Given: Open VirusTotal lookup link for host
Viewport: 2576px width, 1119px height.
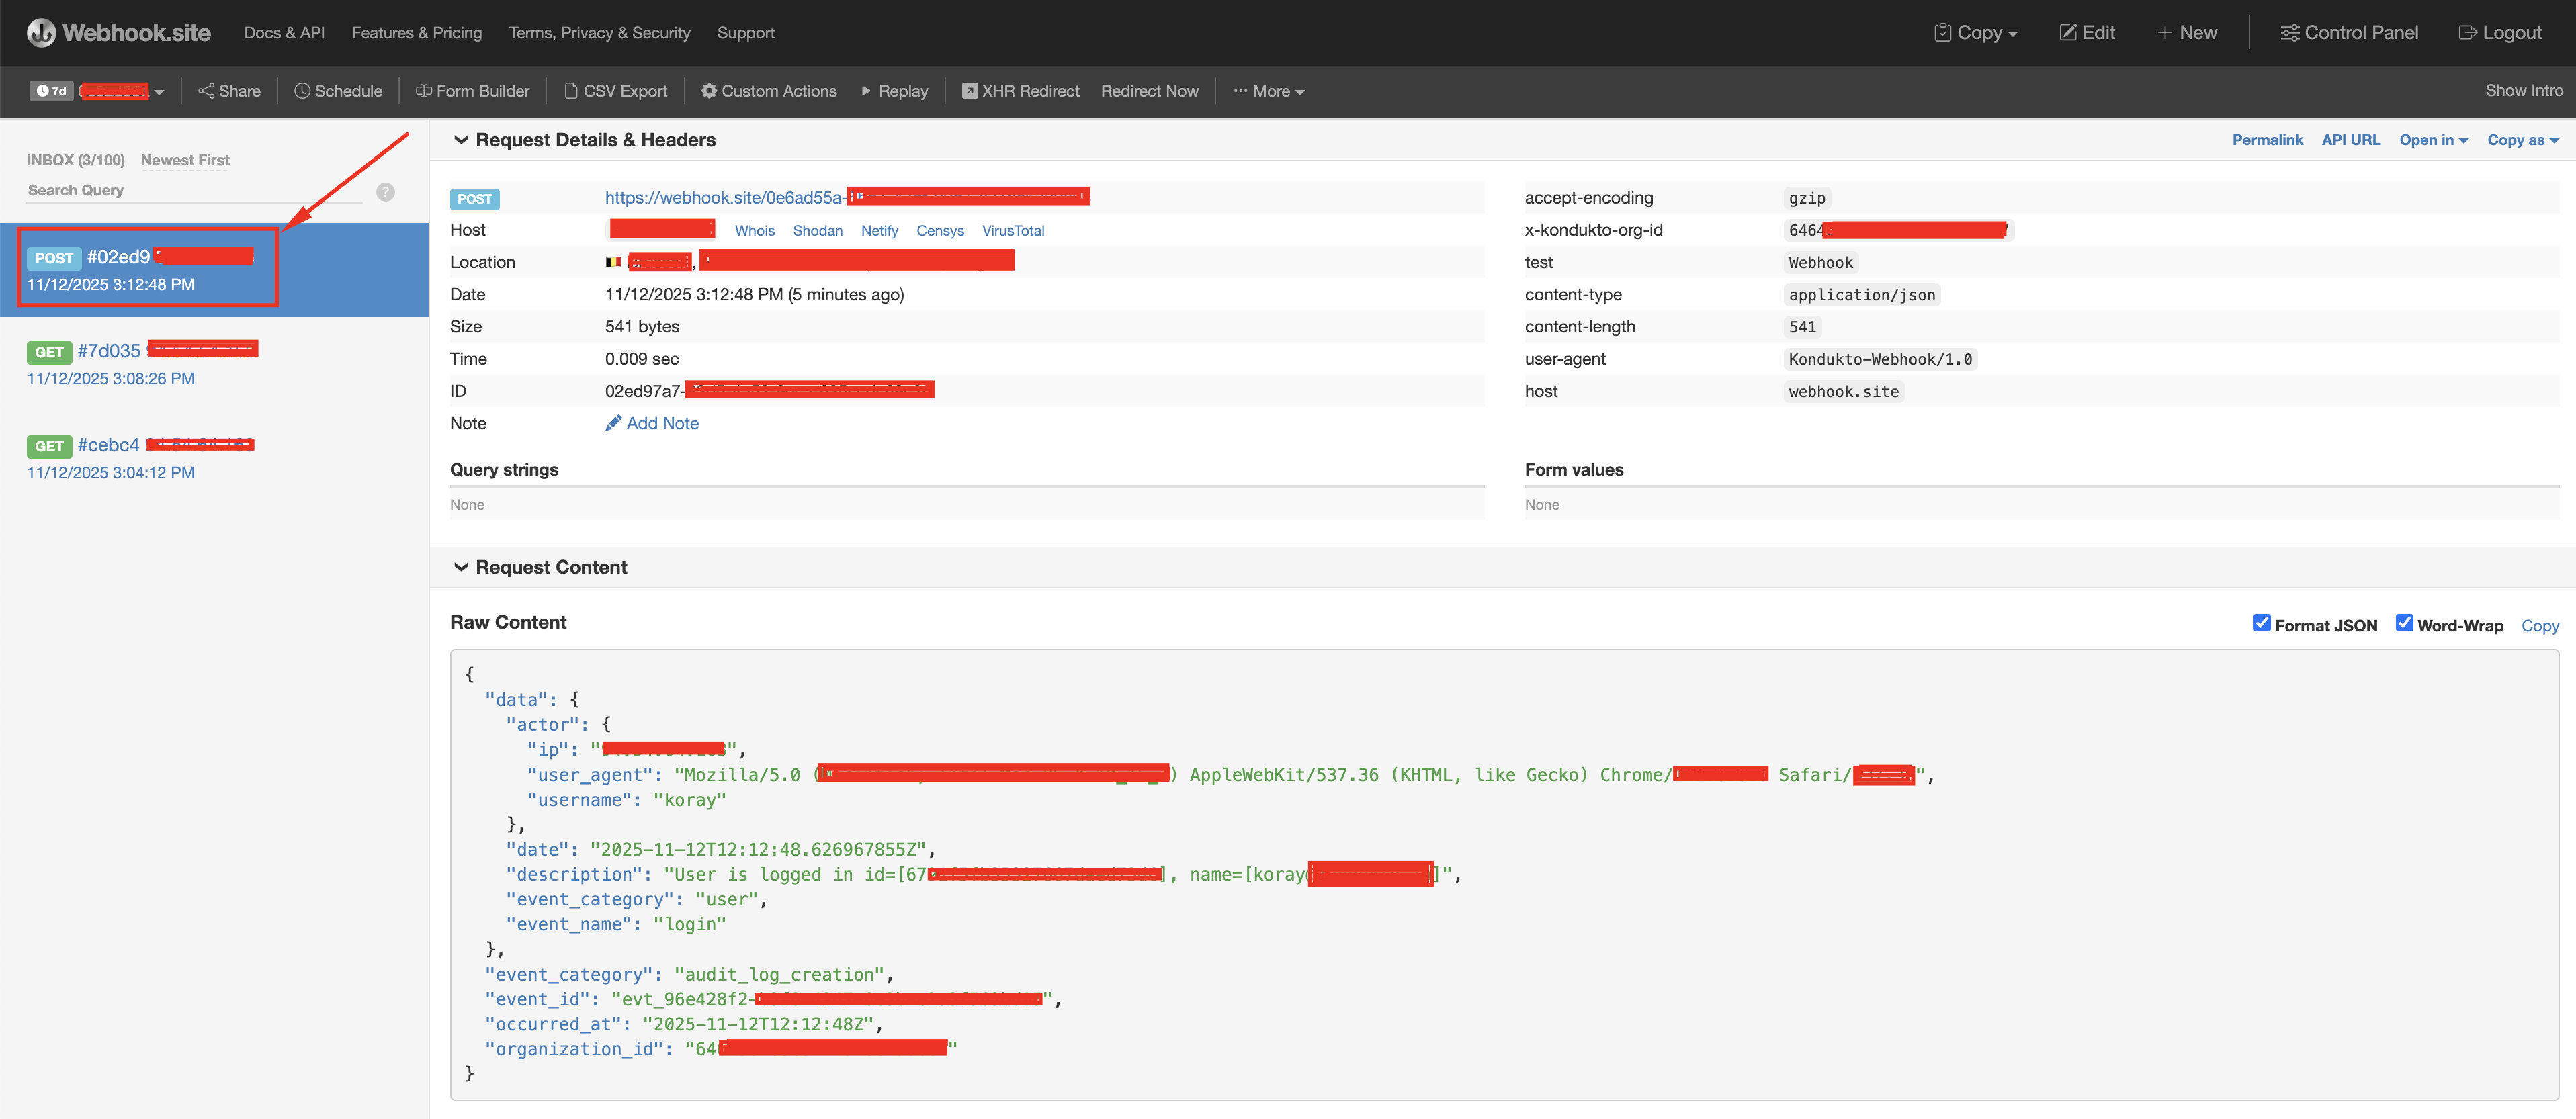Looking at the screenshot, I should click(1012, 231).
